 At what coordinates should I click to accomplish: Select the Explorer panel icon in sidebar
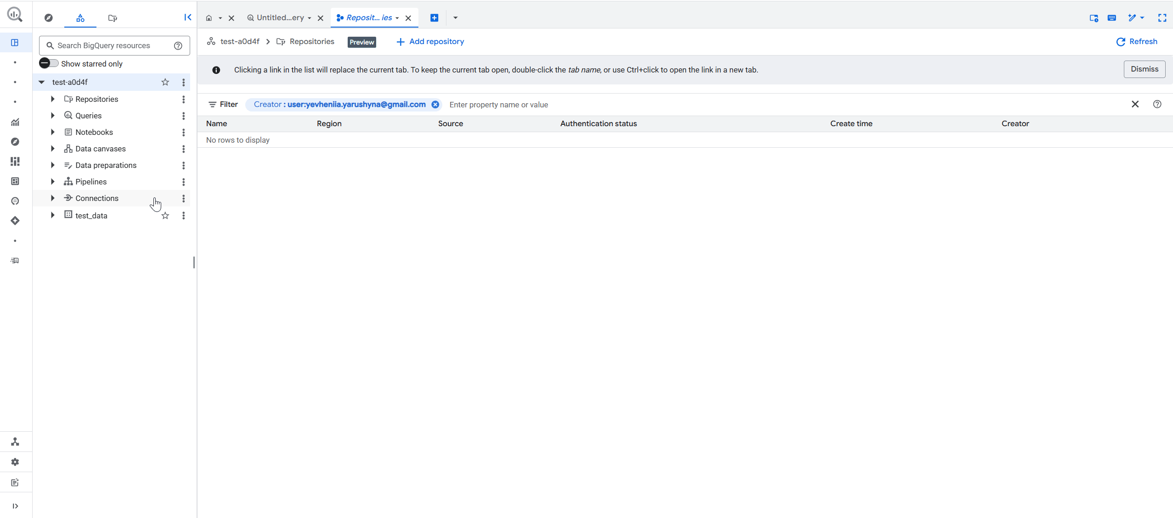click(15, 43)
